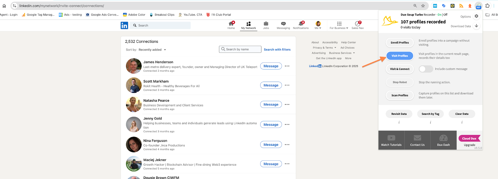
Task: Click the Search by name field
Action: click(x=240, y=49)
